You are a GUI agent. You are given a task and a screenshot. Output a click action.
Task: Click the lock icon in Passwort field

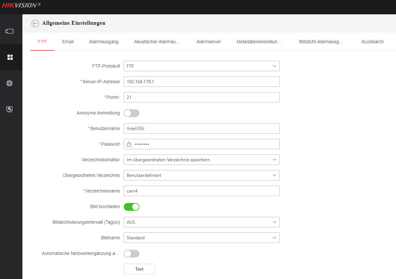click(x=129, y=144)
